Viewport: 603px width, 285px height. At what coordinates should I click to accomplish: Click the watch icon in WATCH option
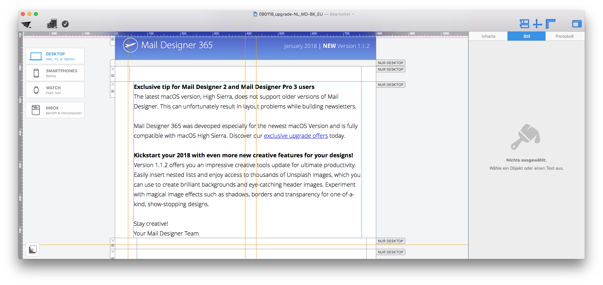pos(36,90)
